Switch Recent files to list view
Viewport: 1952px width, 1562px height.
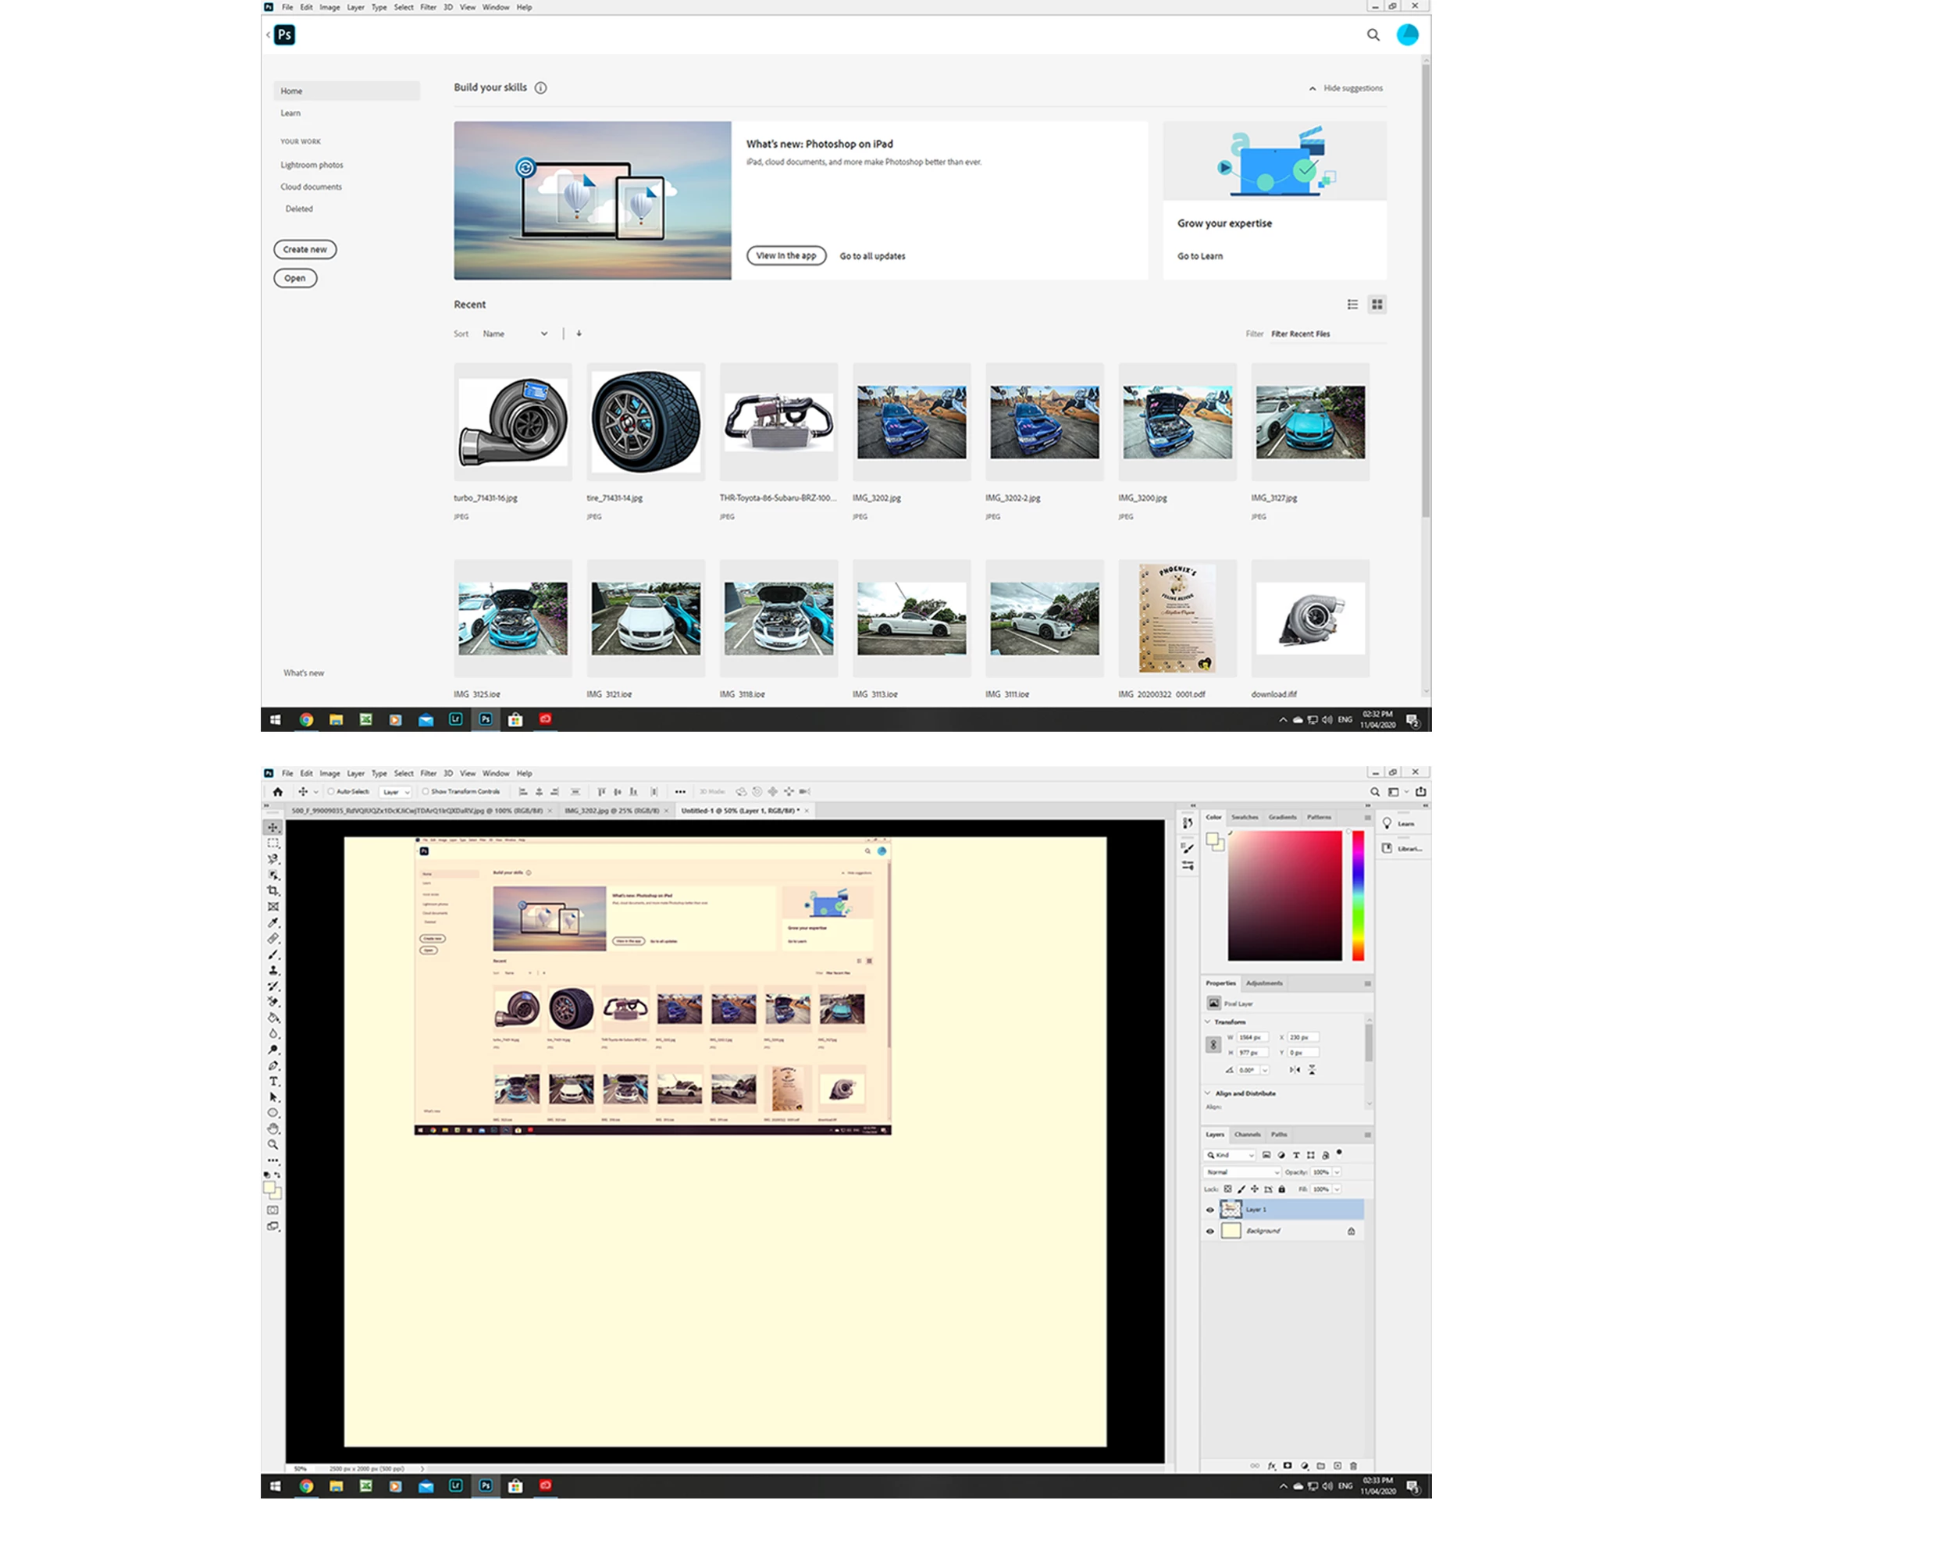[1352, 305]
